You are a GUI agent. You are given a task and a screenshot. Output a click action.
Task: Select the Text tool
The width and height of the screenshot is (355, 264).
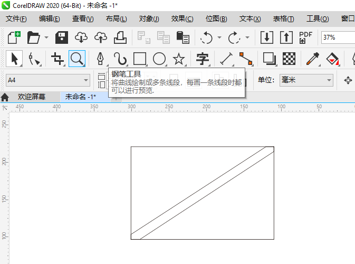point(203,59)
